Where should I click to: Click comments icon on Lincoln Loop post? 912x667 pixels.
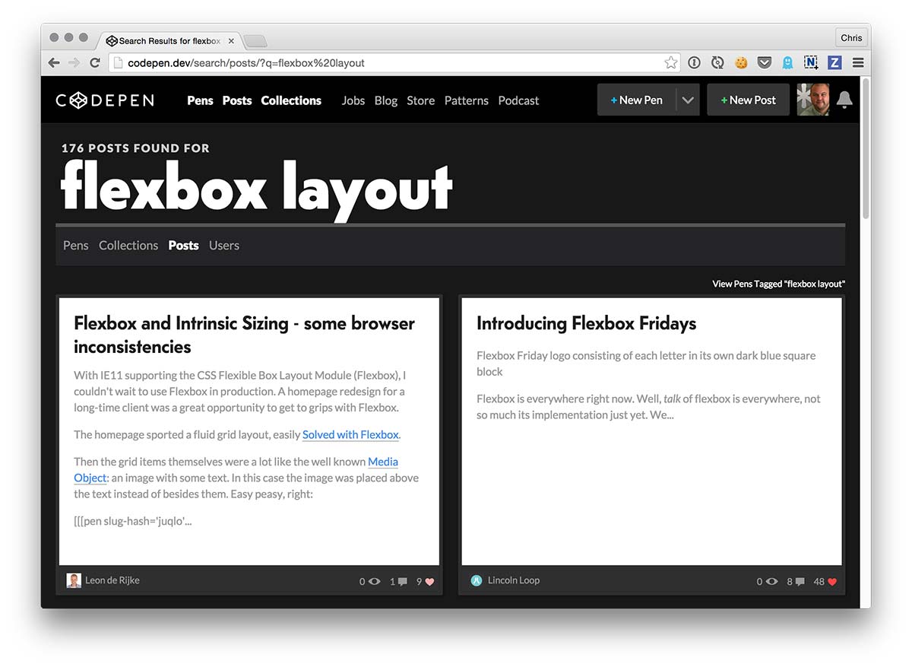point(800,582)
